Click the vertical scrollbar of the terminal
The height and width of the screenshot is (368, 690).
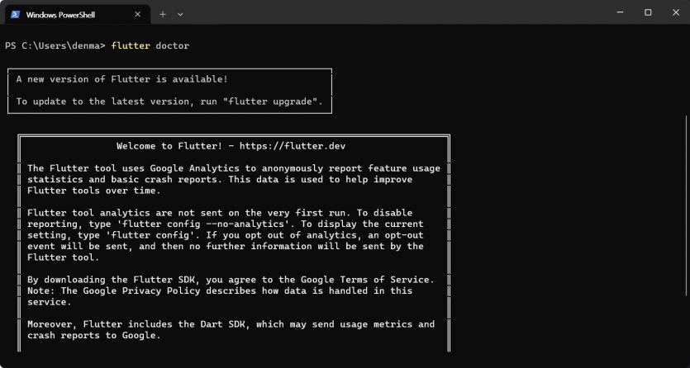[687, 205]
